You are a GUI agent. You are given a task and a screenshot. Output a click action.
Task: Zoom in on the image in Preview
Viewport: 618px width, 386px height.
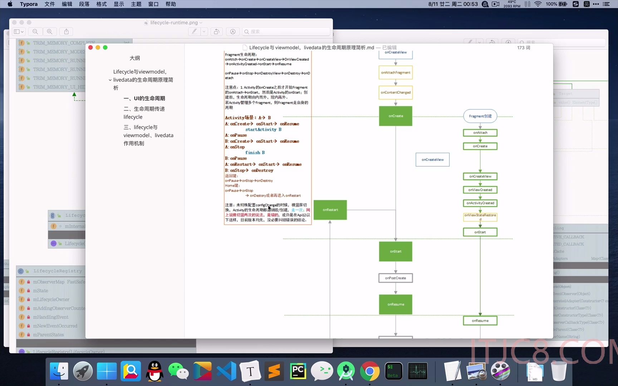coord(50,31)
